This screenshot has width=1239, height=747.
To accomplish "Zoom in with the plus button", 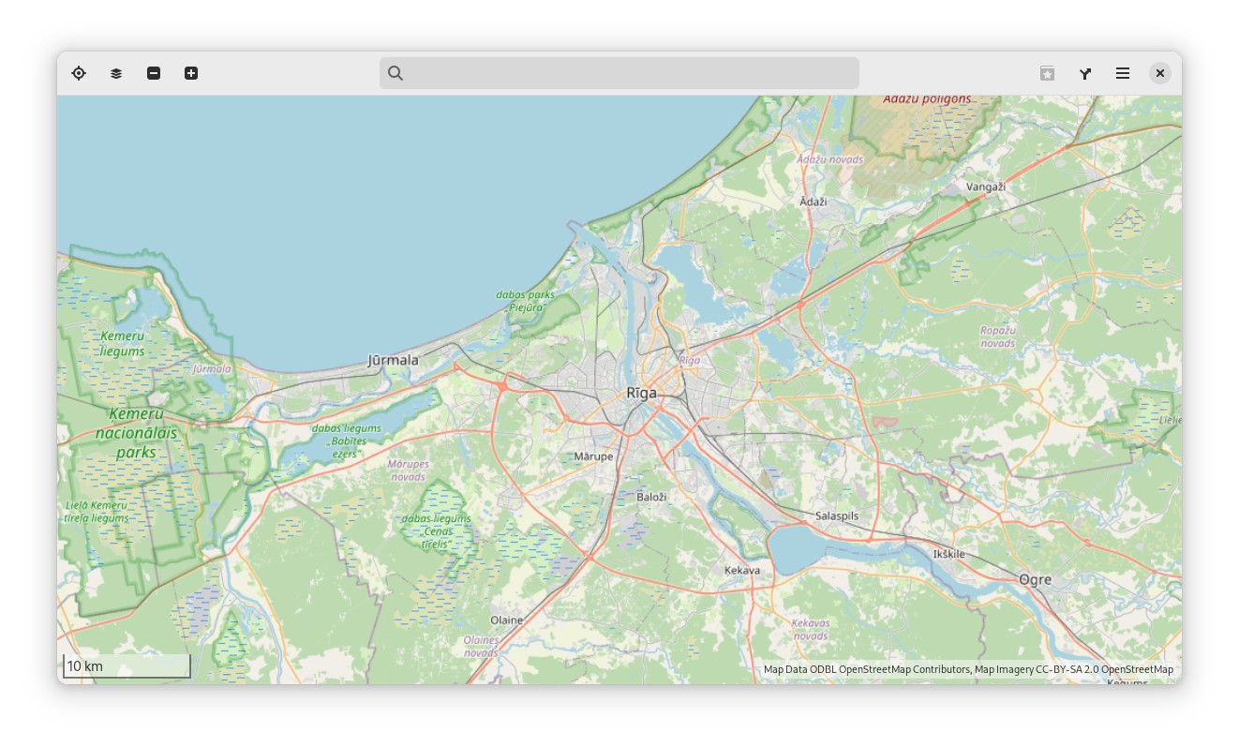I will tap(191, 73).
